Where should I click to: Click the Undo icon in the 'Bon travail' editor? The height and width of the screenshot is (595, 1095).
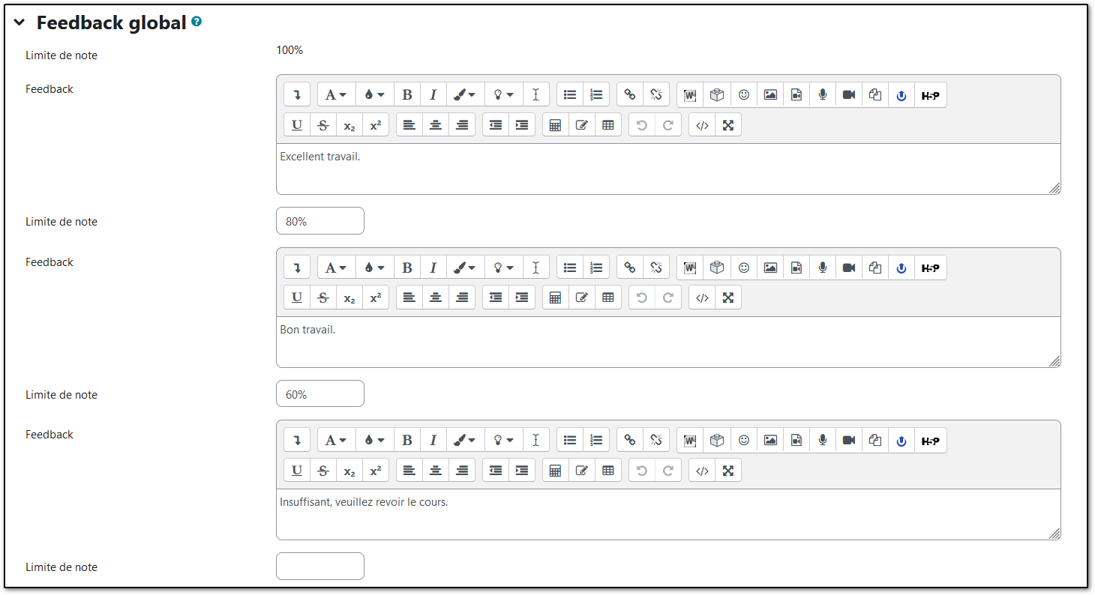[x=641, y=297]
